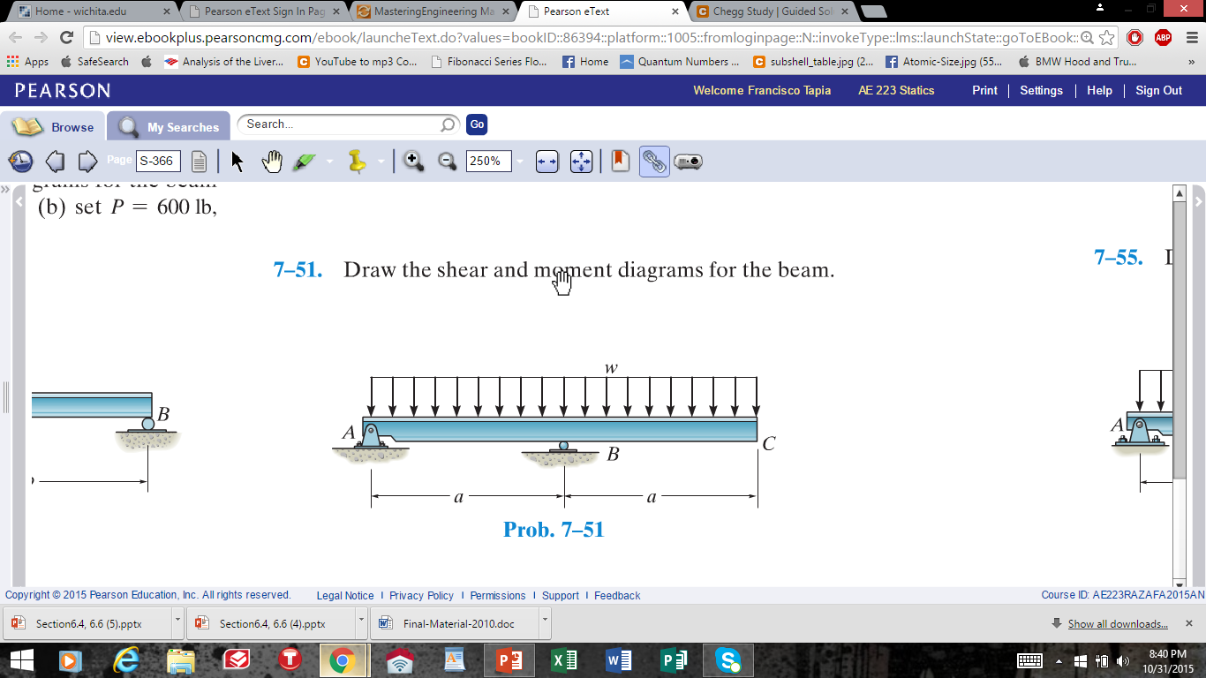Image resolution: width=1206 pixels, height=678 pixels.
Task: Open the pushpin note options dropdown arrow
Action: click(x=381, y=162)
